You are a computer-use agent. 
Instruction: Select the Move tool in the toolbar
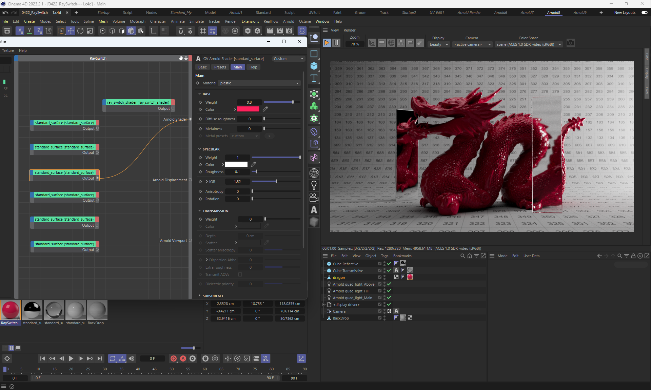(71, 31)
